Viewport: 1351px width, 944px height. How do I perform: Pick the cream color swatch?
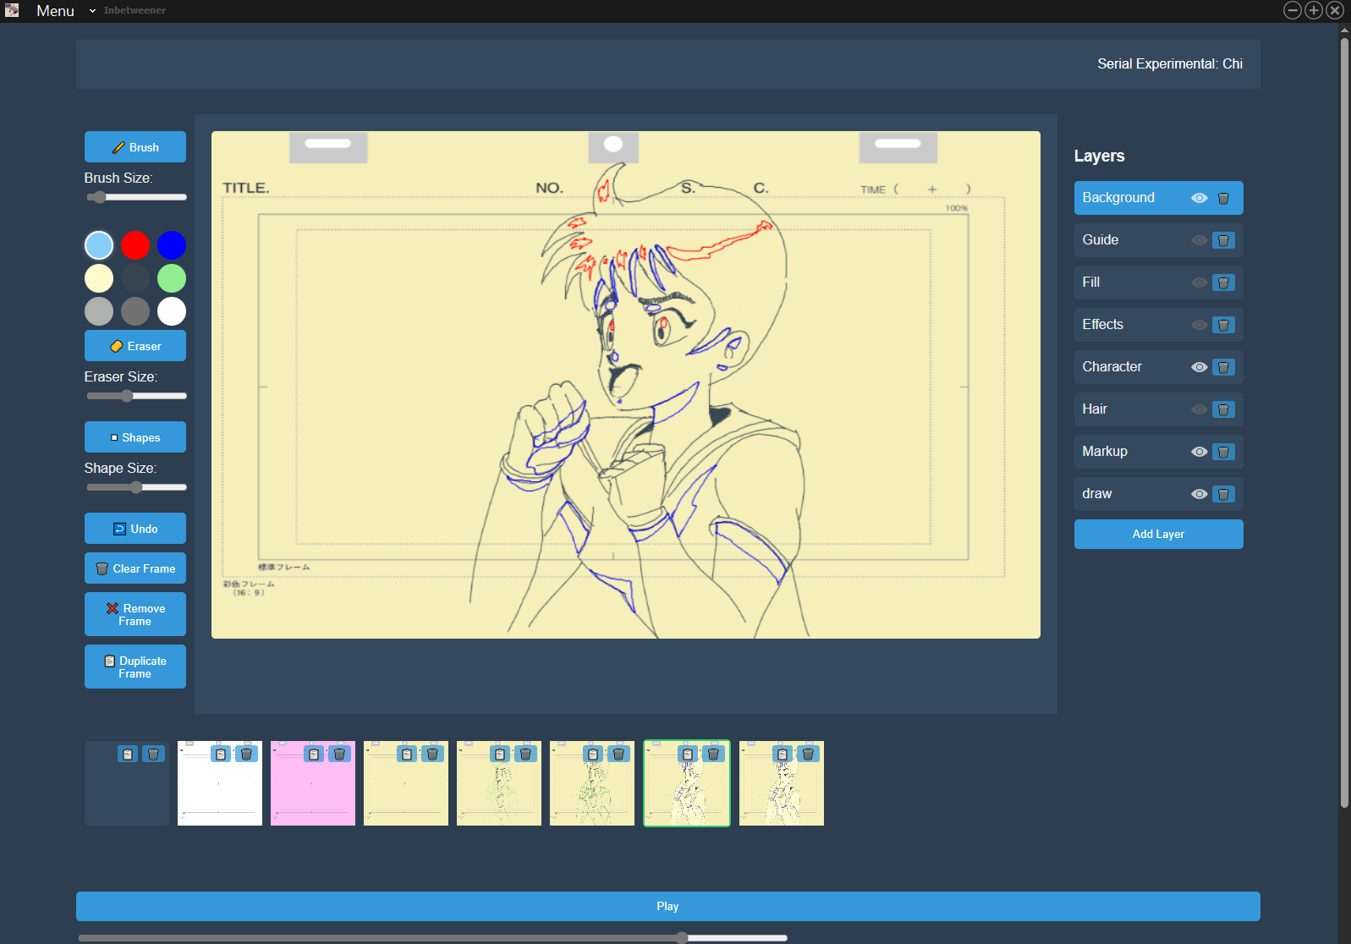click(99, 278)
